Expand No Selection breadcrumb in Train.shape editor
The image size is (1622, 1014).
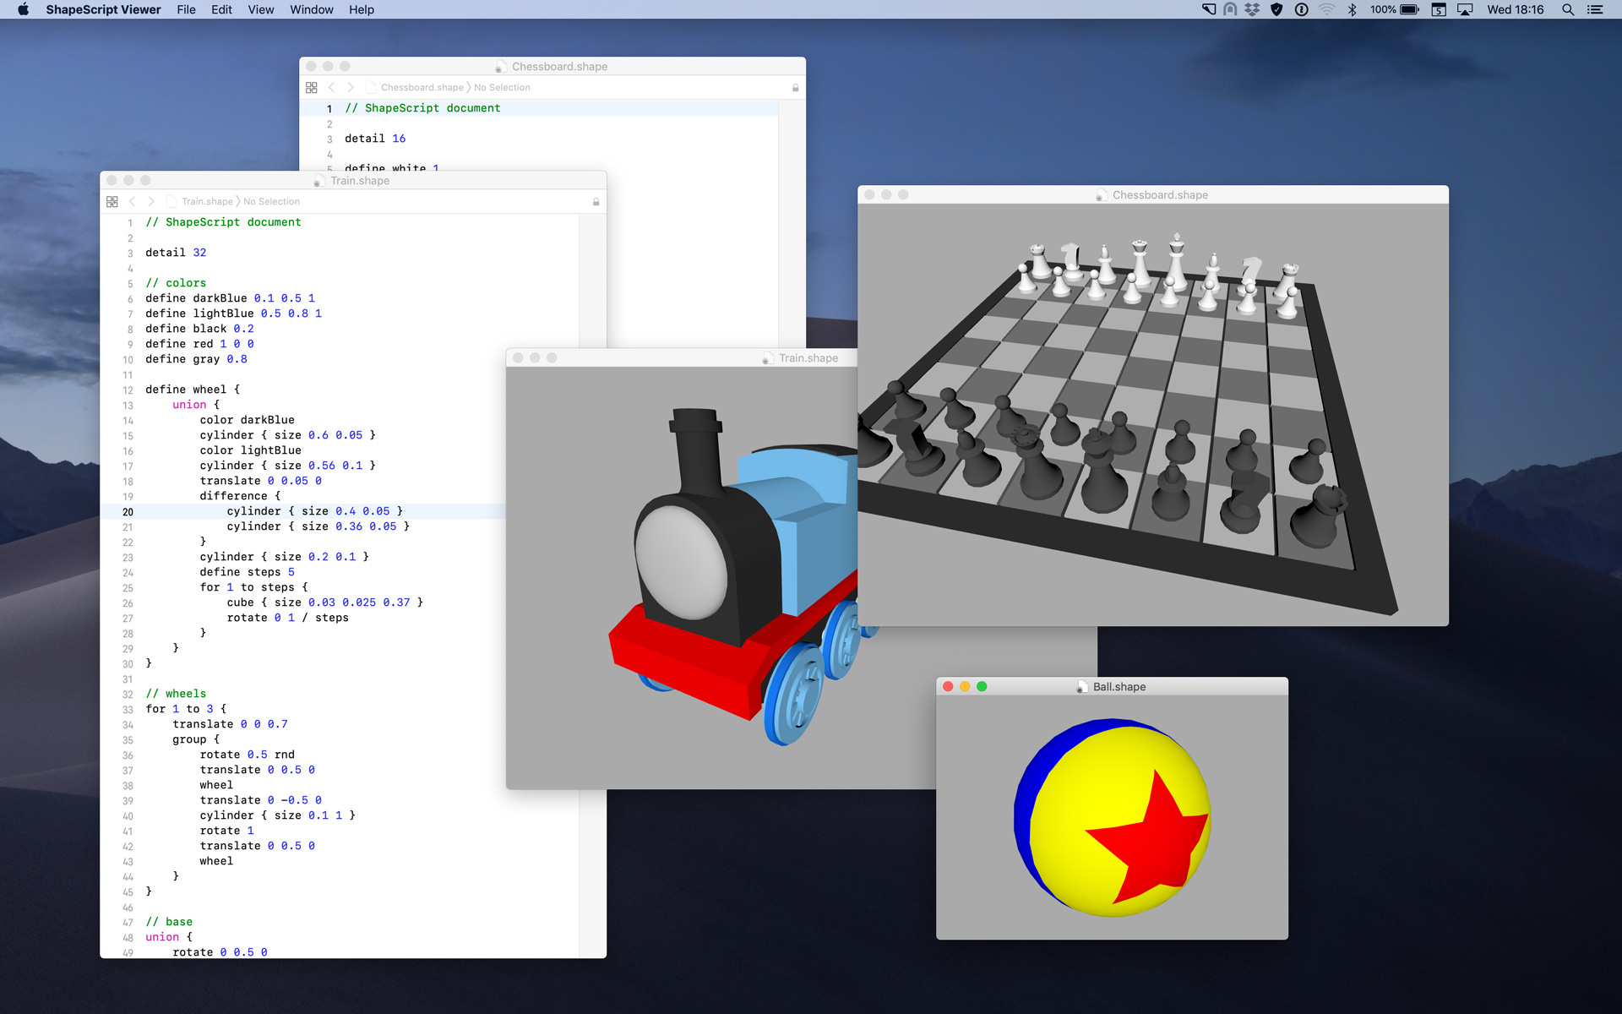(271, 202)
